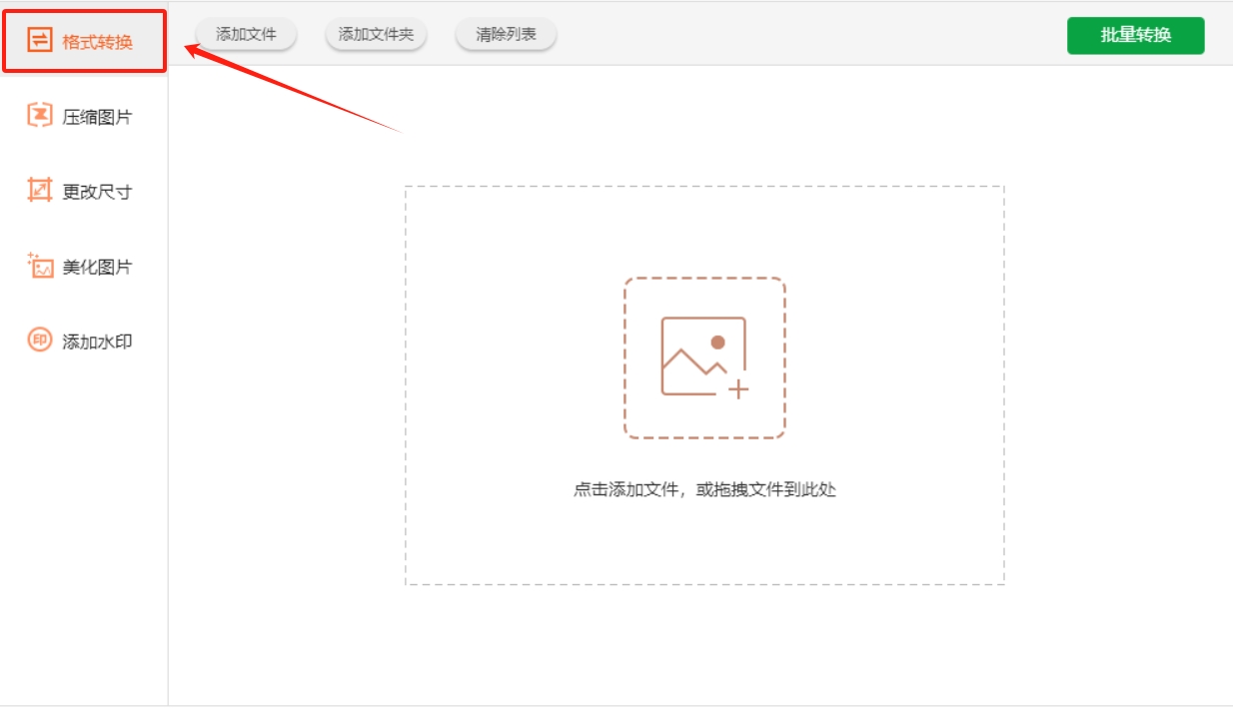Image resolution: width=1233 pixels, height=708 pixels.
Task: Switch to the 压缩图片 label
Action: pyautogui.click(x=97, y=117)
